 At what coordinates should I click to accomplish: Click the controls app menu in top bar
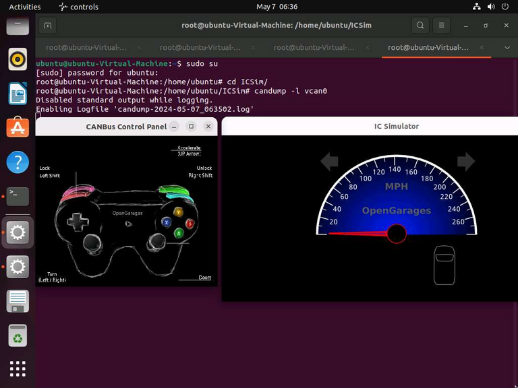pos(79,7)
